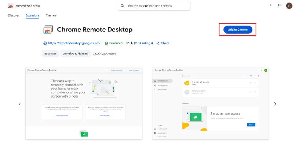Open the second screenshot with Remote Access
The width and height of the screenshot is (294, 146).
[210, 103]
